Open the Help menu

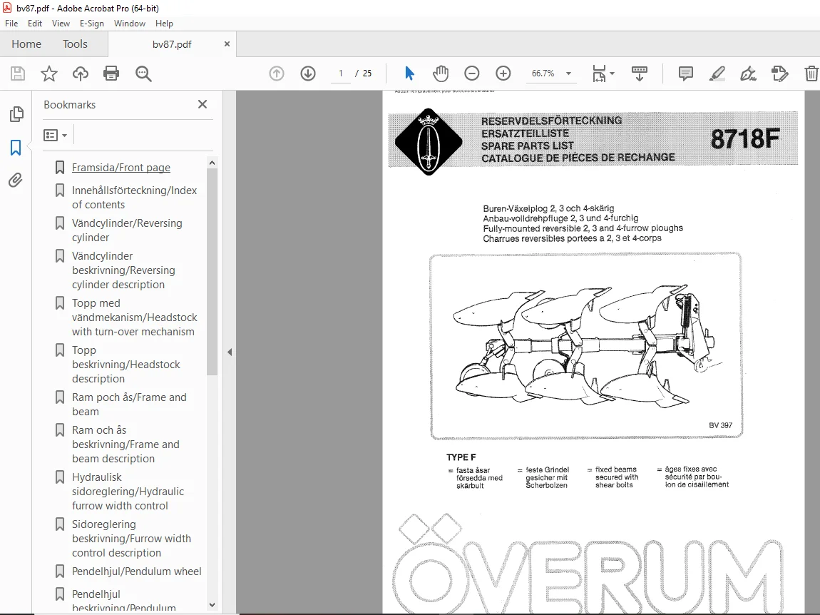(x=164, y=24)
